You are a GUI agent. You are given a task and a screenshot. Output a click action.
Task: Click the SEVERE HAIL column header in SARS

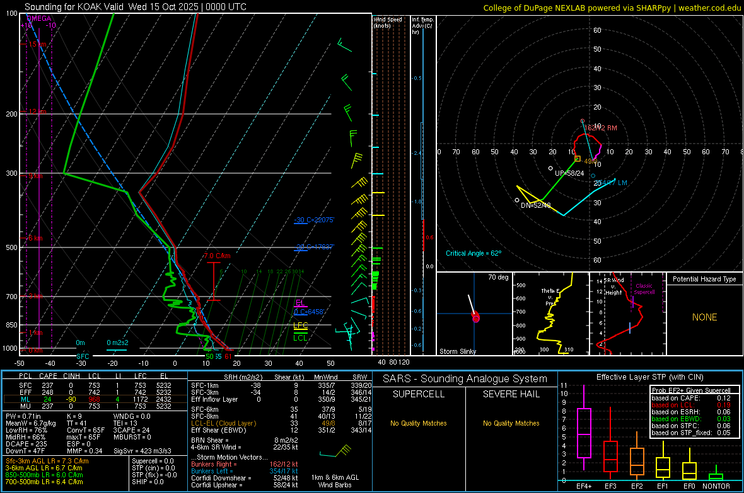511,394
